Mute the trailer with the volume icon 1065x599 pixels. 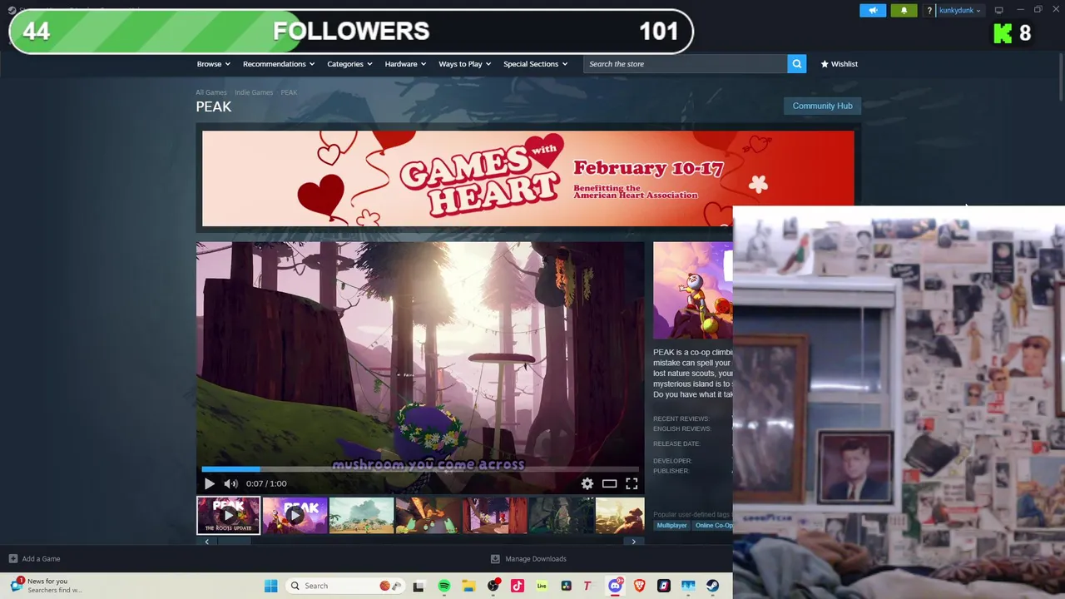coord(230,483)
